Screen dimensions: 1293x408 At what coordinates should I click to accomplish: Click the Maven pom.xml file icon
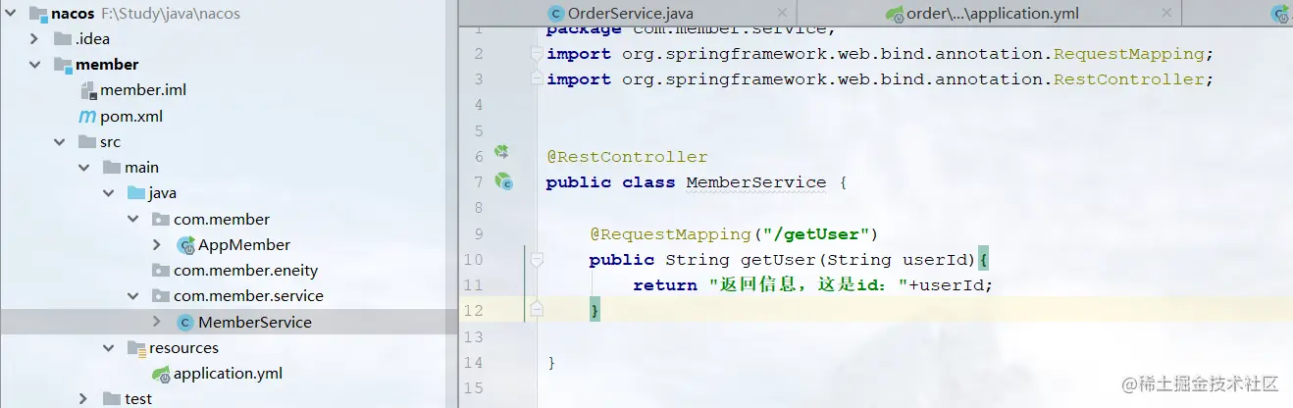86,116
